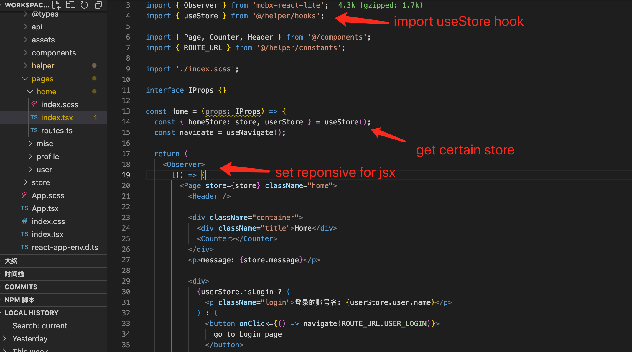Expand the components folder
Viewport: 632px width, 352px height.
point(25,53)
